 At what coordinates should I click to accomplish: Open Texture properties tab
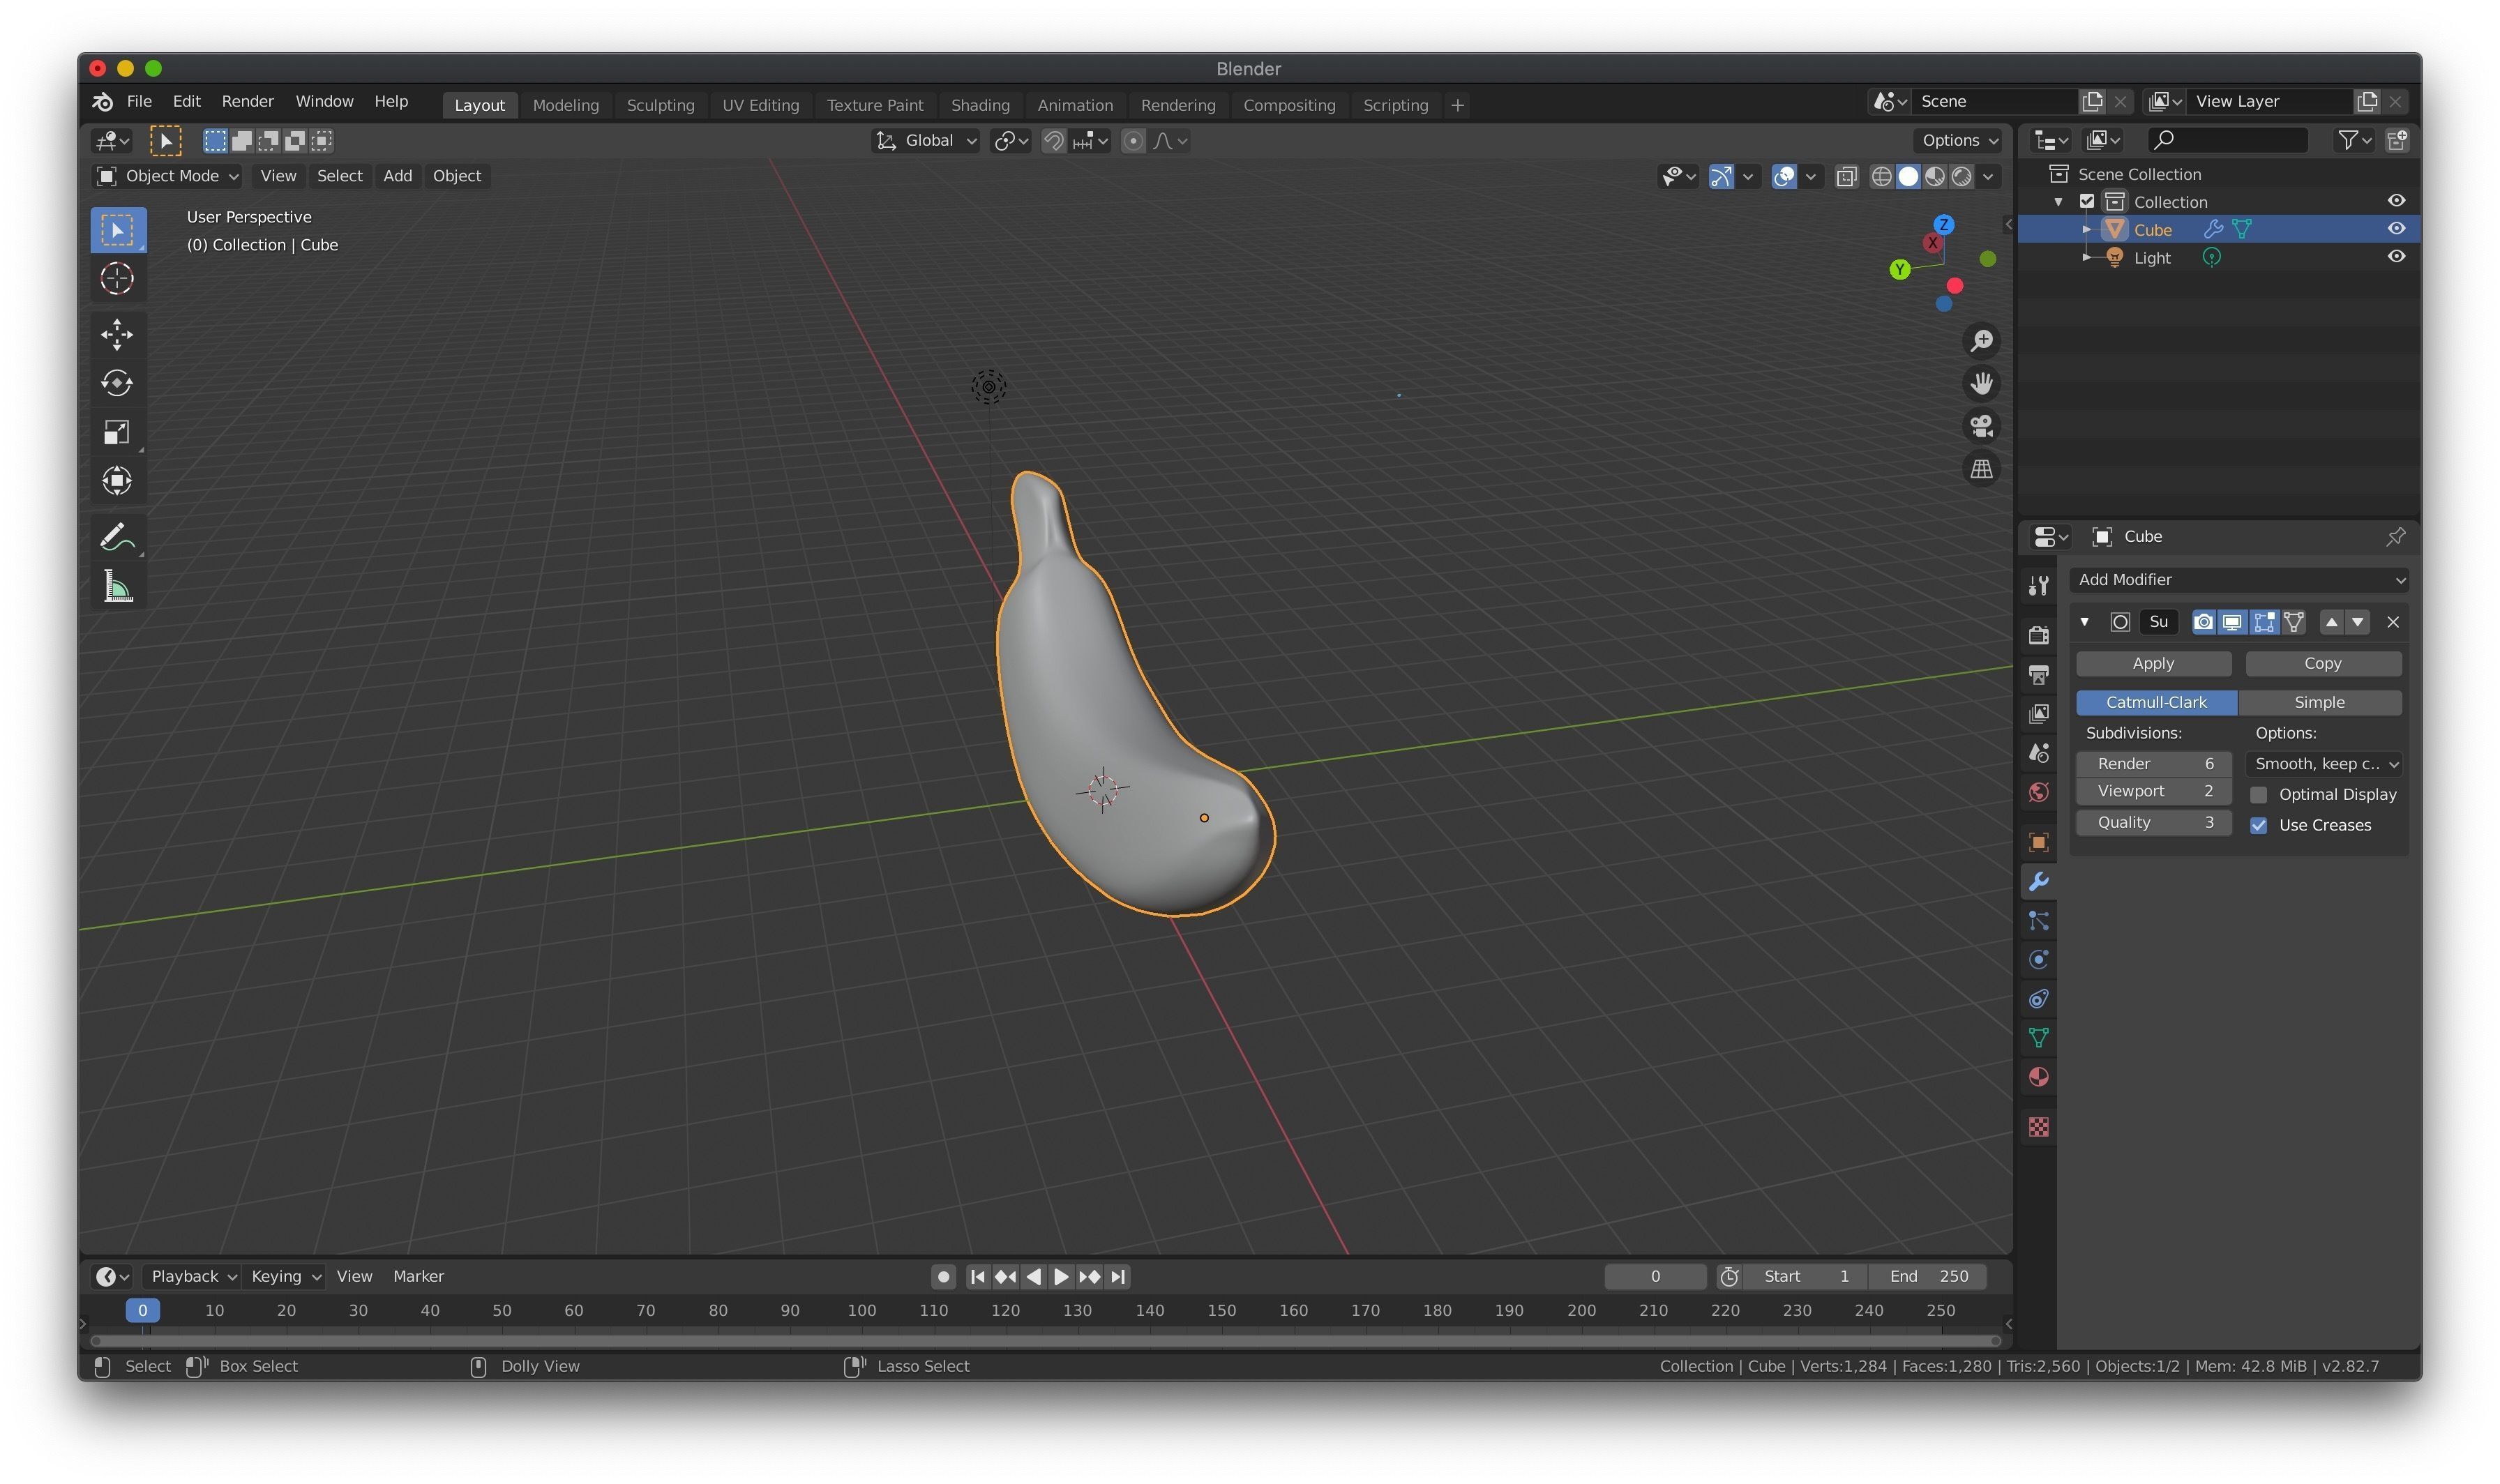pos(2039,1127)
